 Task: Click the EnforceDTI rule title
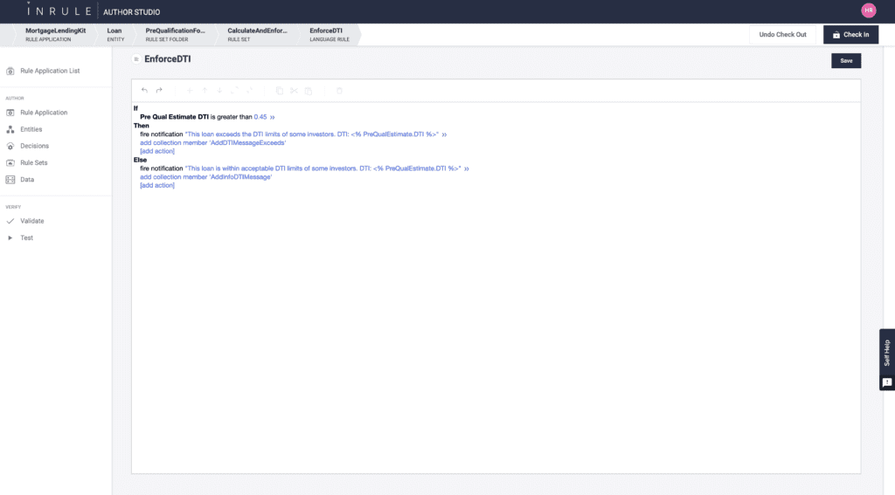click(167, 58)
